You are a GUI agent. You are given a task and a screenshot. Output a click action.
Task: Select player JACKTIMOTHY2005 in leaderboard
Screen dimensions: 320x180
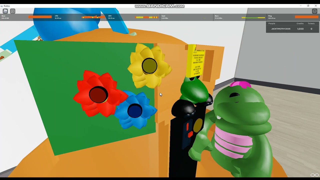pyautogui.click(x=281, y=29)
